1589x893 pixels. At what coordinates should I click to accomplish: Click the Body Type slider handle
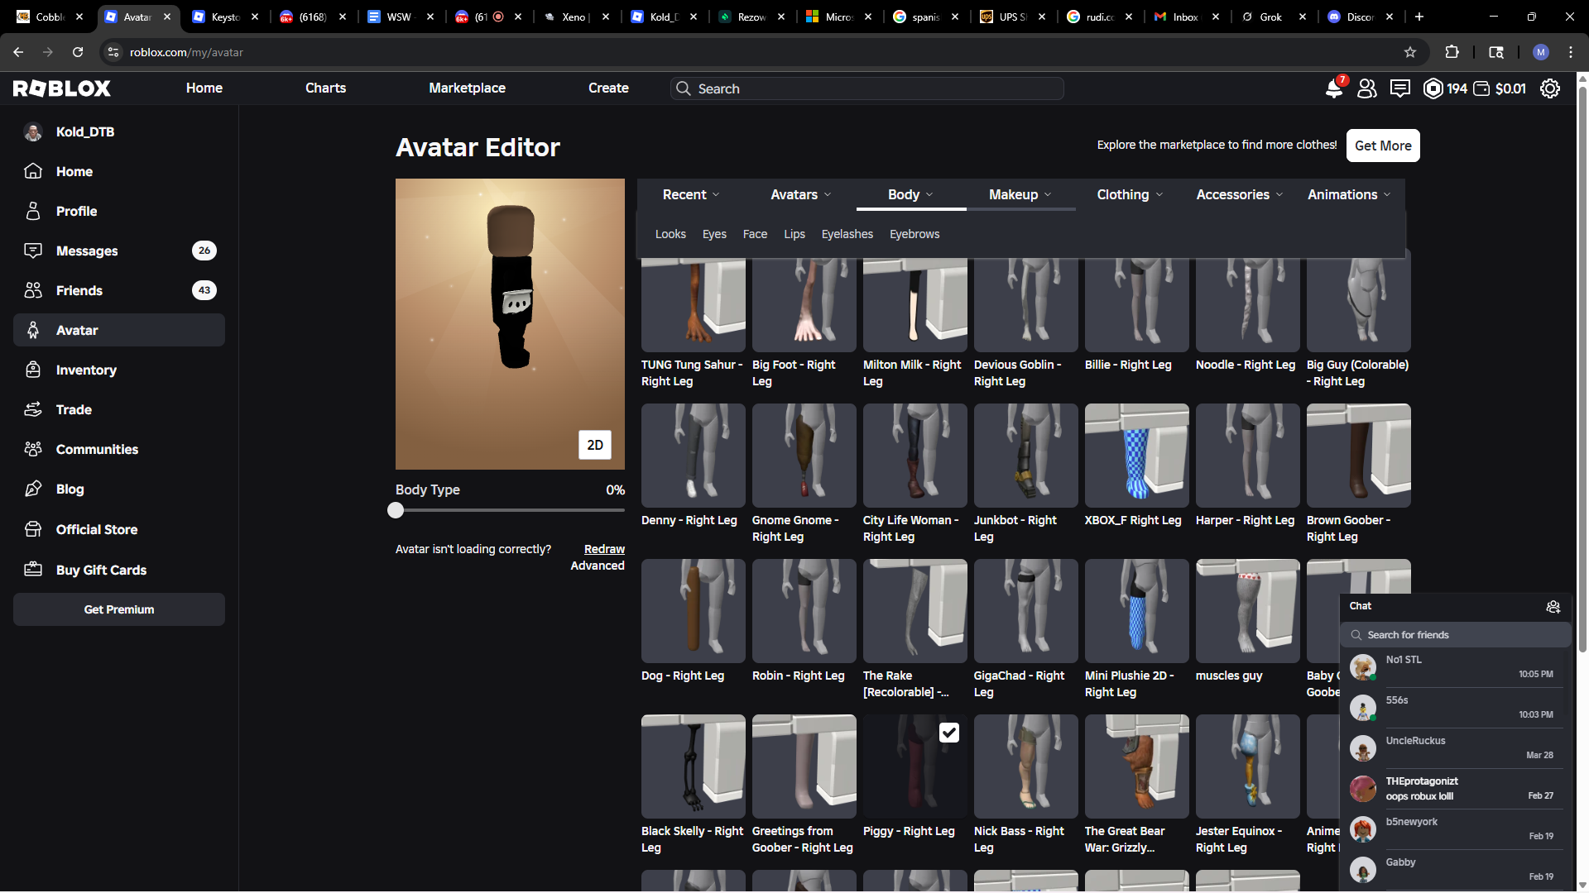pos(396,510)
